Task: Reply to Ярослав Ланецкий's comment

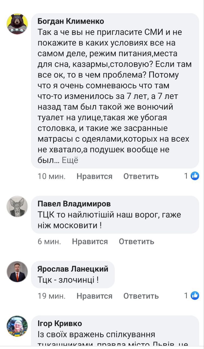Action: [141, 296]
